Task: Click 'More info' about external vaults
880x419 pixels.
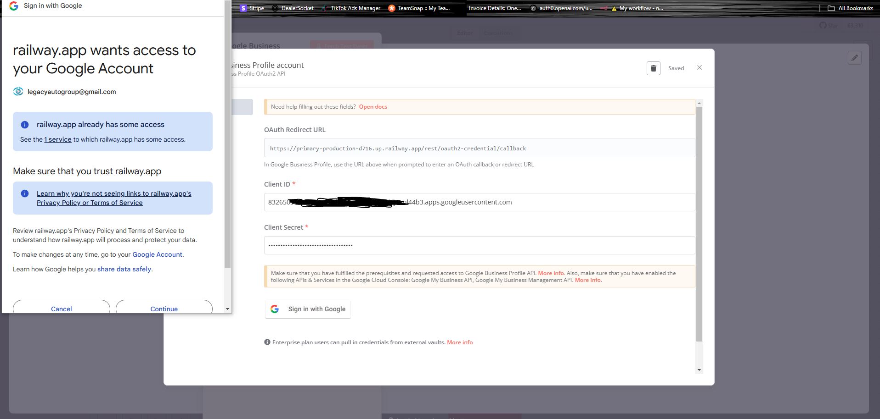Action: pos(460,342)
